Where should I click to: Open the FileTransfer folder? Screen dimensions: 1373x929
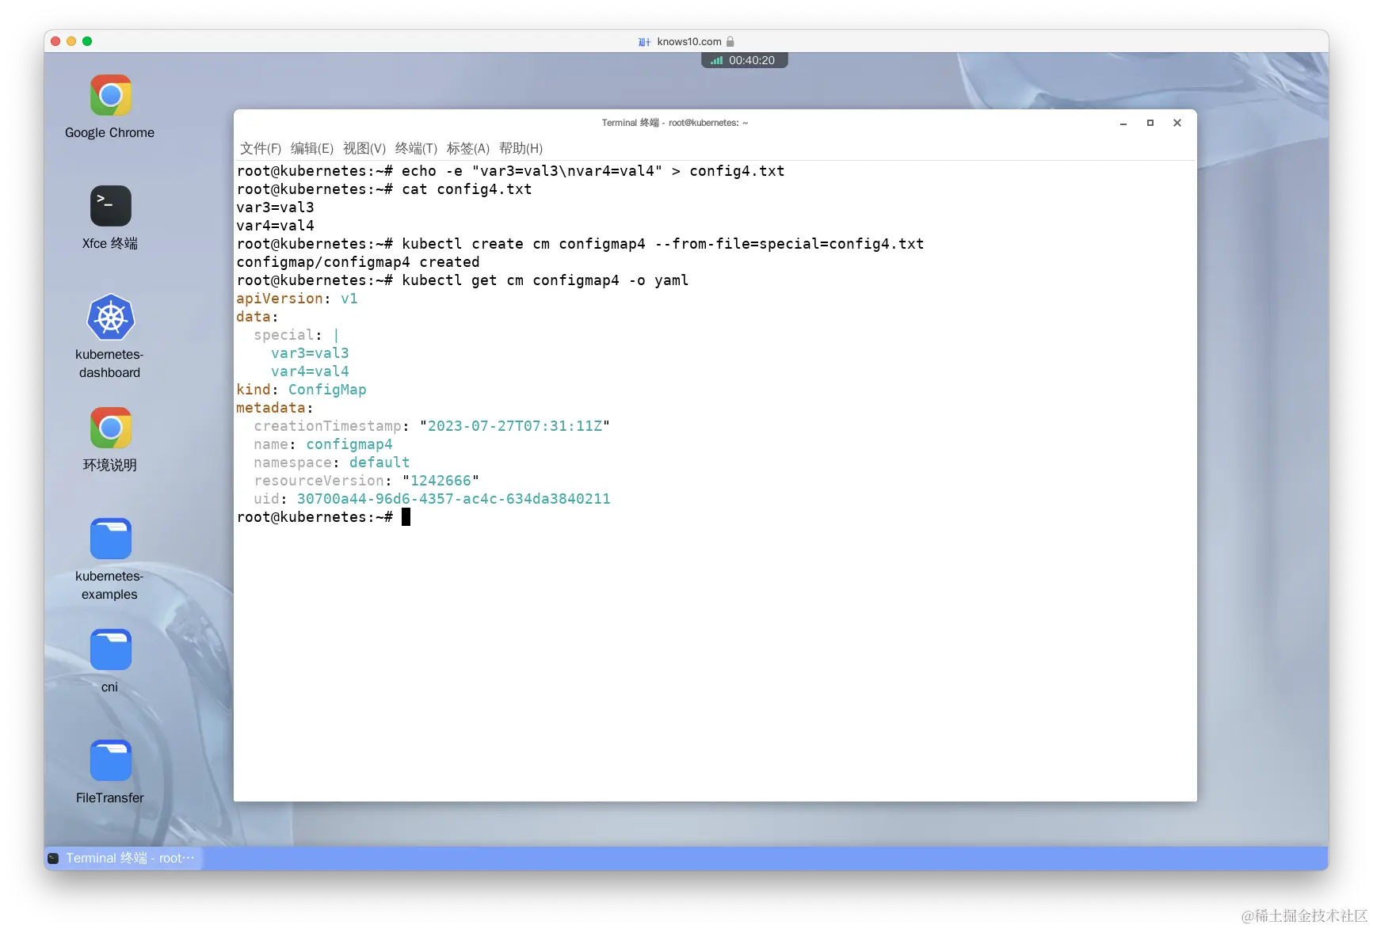coord(109,760)
